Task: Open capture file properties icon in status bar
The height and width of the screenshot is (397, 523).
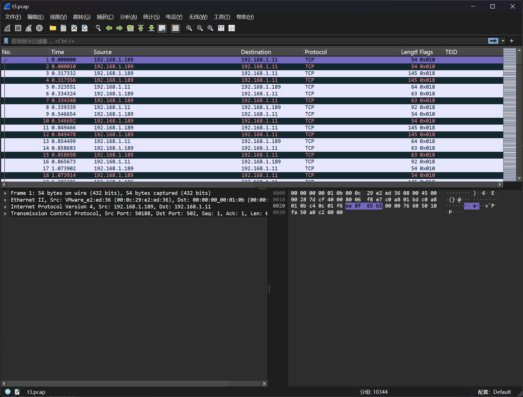Action: (x=18, y=392)
